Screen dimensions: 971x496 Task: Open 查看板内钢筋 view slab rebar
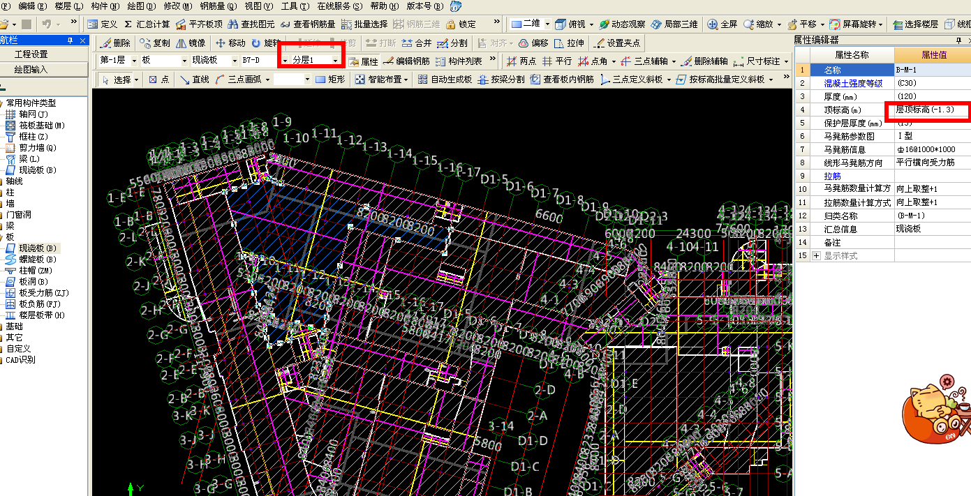coord(562,80)
